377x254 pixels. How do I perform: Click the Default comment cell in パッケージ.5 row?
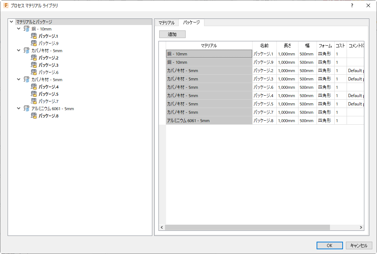coord(355,104)
